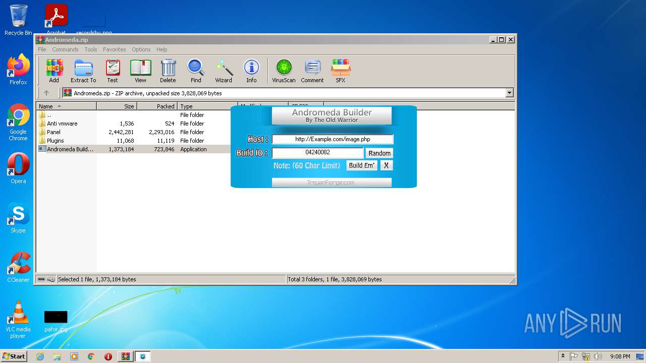Open the File menu

[x=42, y=49]
